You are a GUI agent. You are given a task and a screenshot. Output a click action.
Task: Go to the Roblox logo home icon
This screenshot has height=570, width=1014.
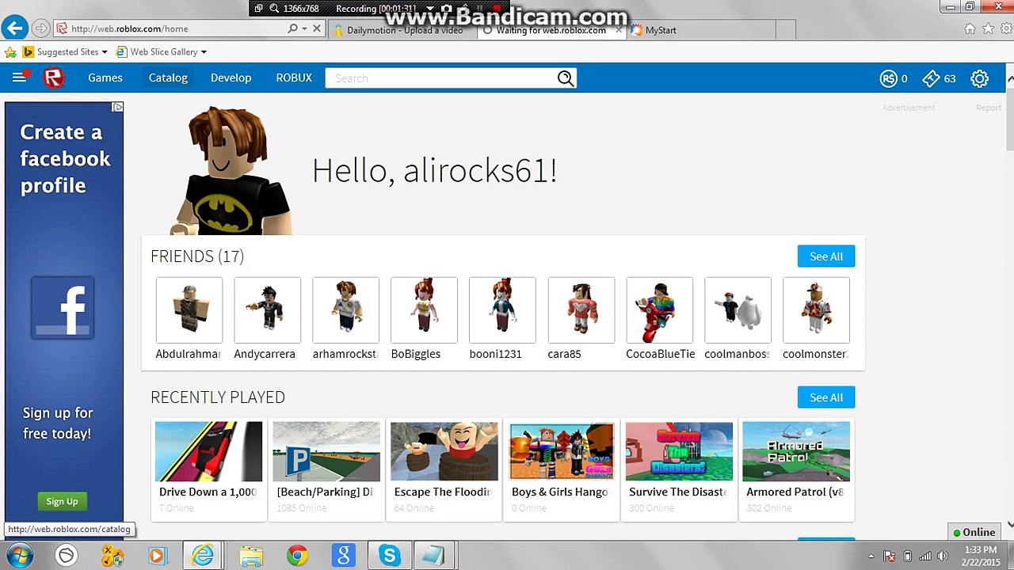click(54, 78)
